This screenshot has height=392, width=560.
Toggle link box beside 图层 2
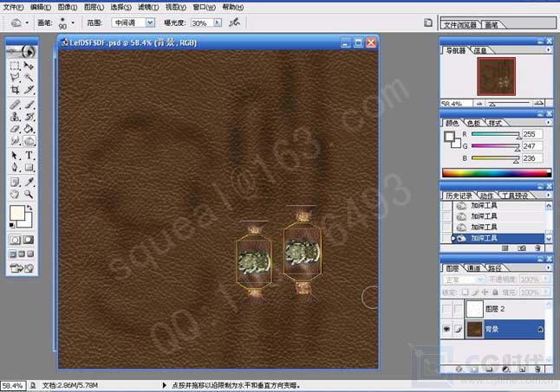coord(459,309)
